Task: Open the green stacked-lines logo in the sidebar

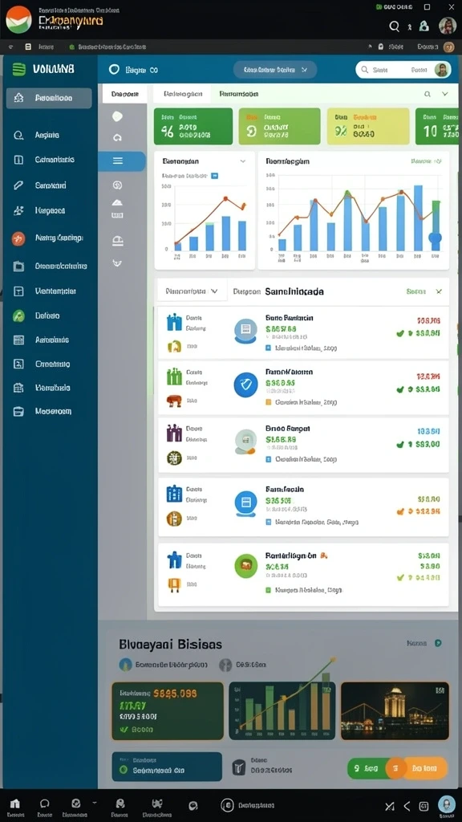Action: (19, 69)
